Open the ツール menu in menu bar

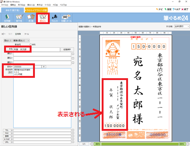47,5
